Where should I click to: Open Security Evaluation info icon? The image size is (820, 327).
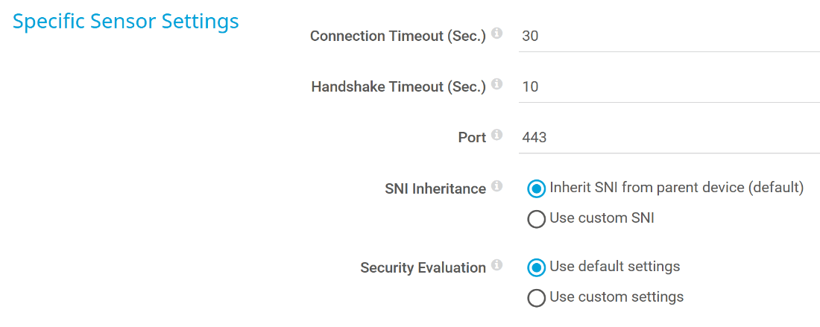pyautogui.click(x=497, y=265)
